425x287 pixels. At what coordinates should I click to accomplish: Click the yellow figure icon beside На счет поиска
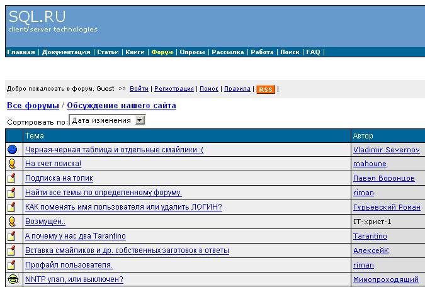12,164
